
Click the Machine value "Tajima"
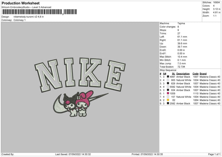(181, 23)
